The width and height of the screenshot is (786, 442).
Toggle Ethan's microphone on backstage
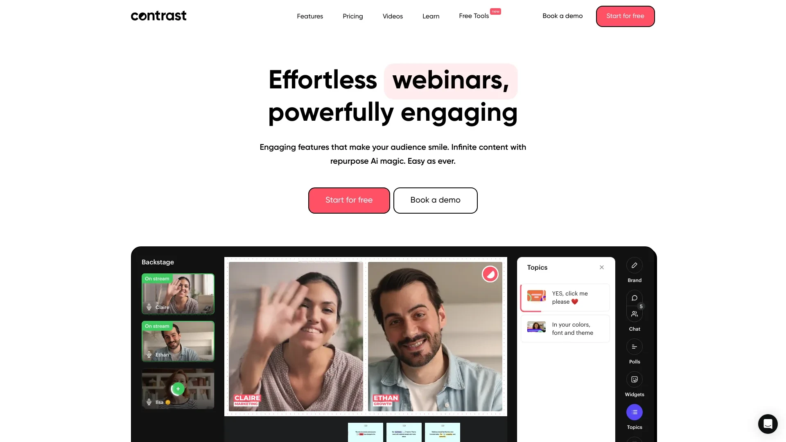(x=149, y=354)
